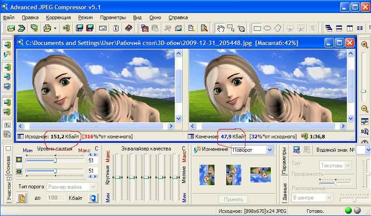The width and height of the screenshot is (371, 216).
Task: Click the Конечное: 47,9 Кбайт size text
Action: pos(220,137)
